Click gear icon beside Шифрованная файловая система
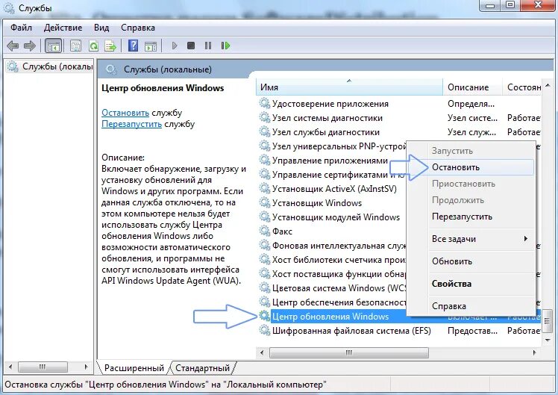The height and width of the screenshot is (395, 558). 264,331
